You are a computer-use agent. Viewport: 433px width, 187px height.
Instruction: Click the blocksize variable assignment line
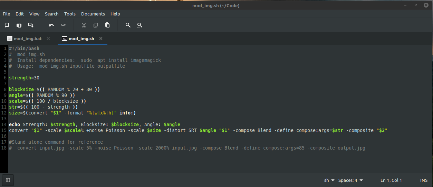click(x=55, y=89)
